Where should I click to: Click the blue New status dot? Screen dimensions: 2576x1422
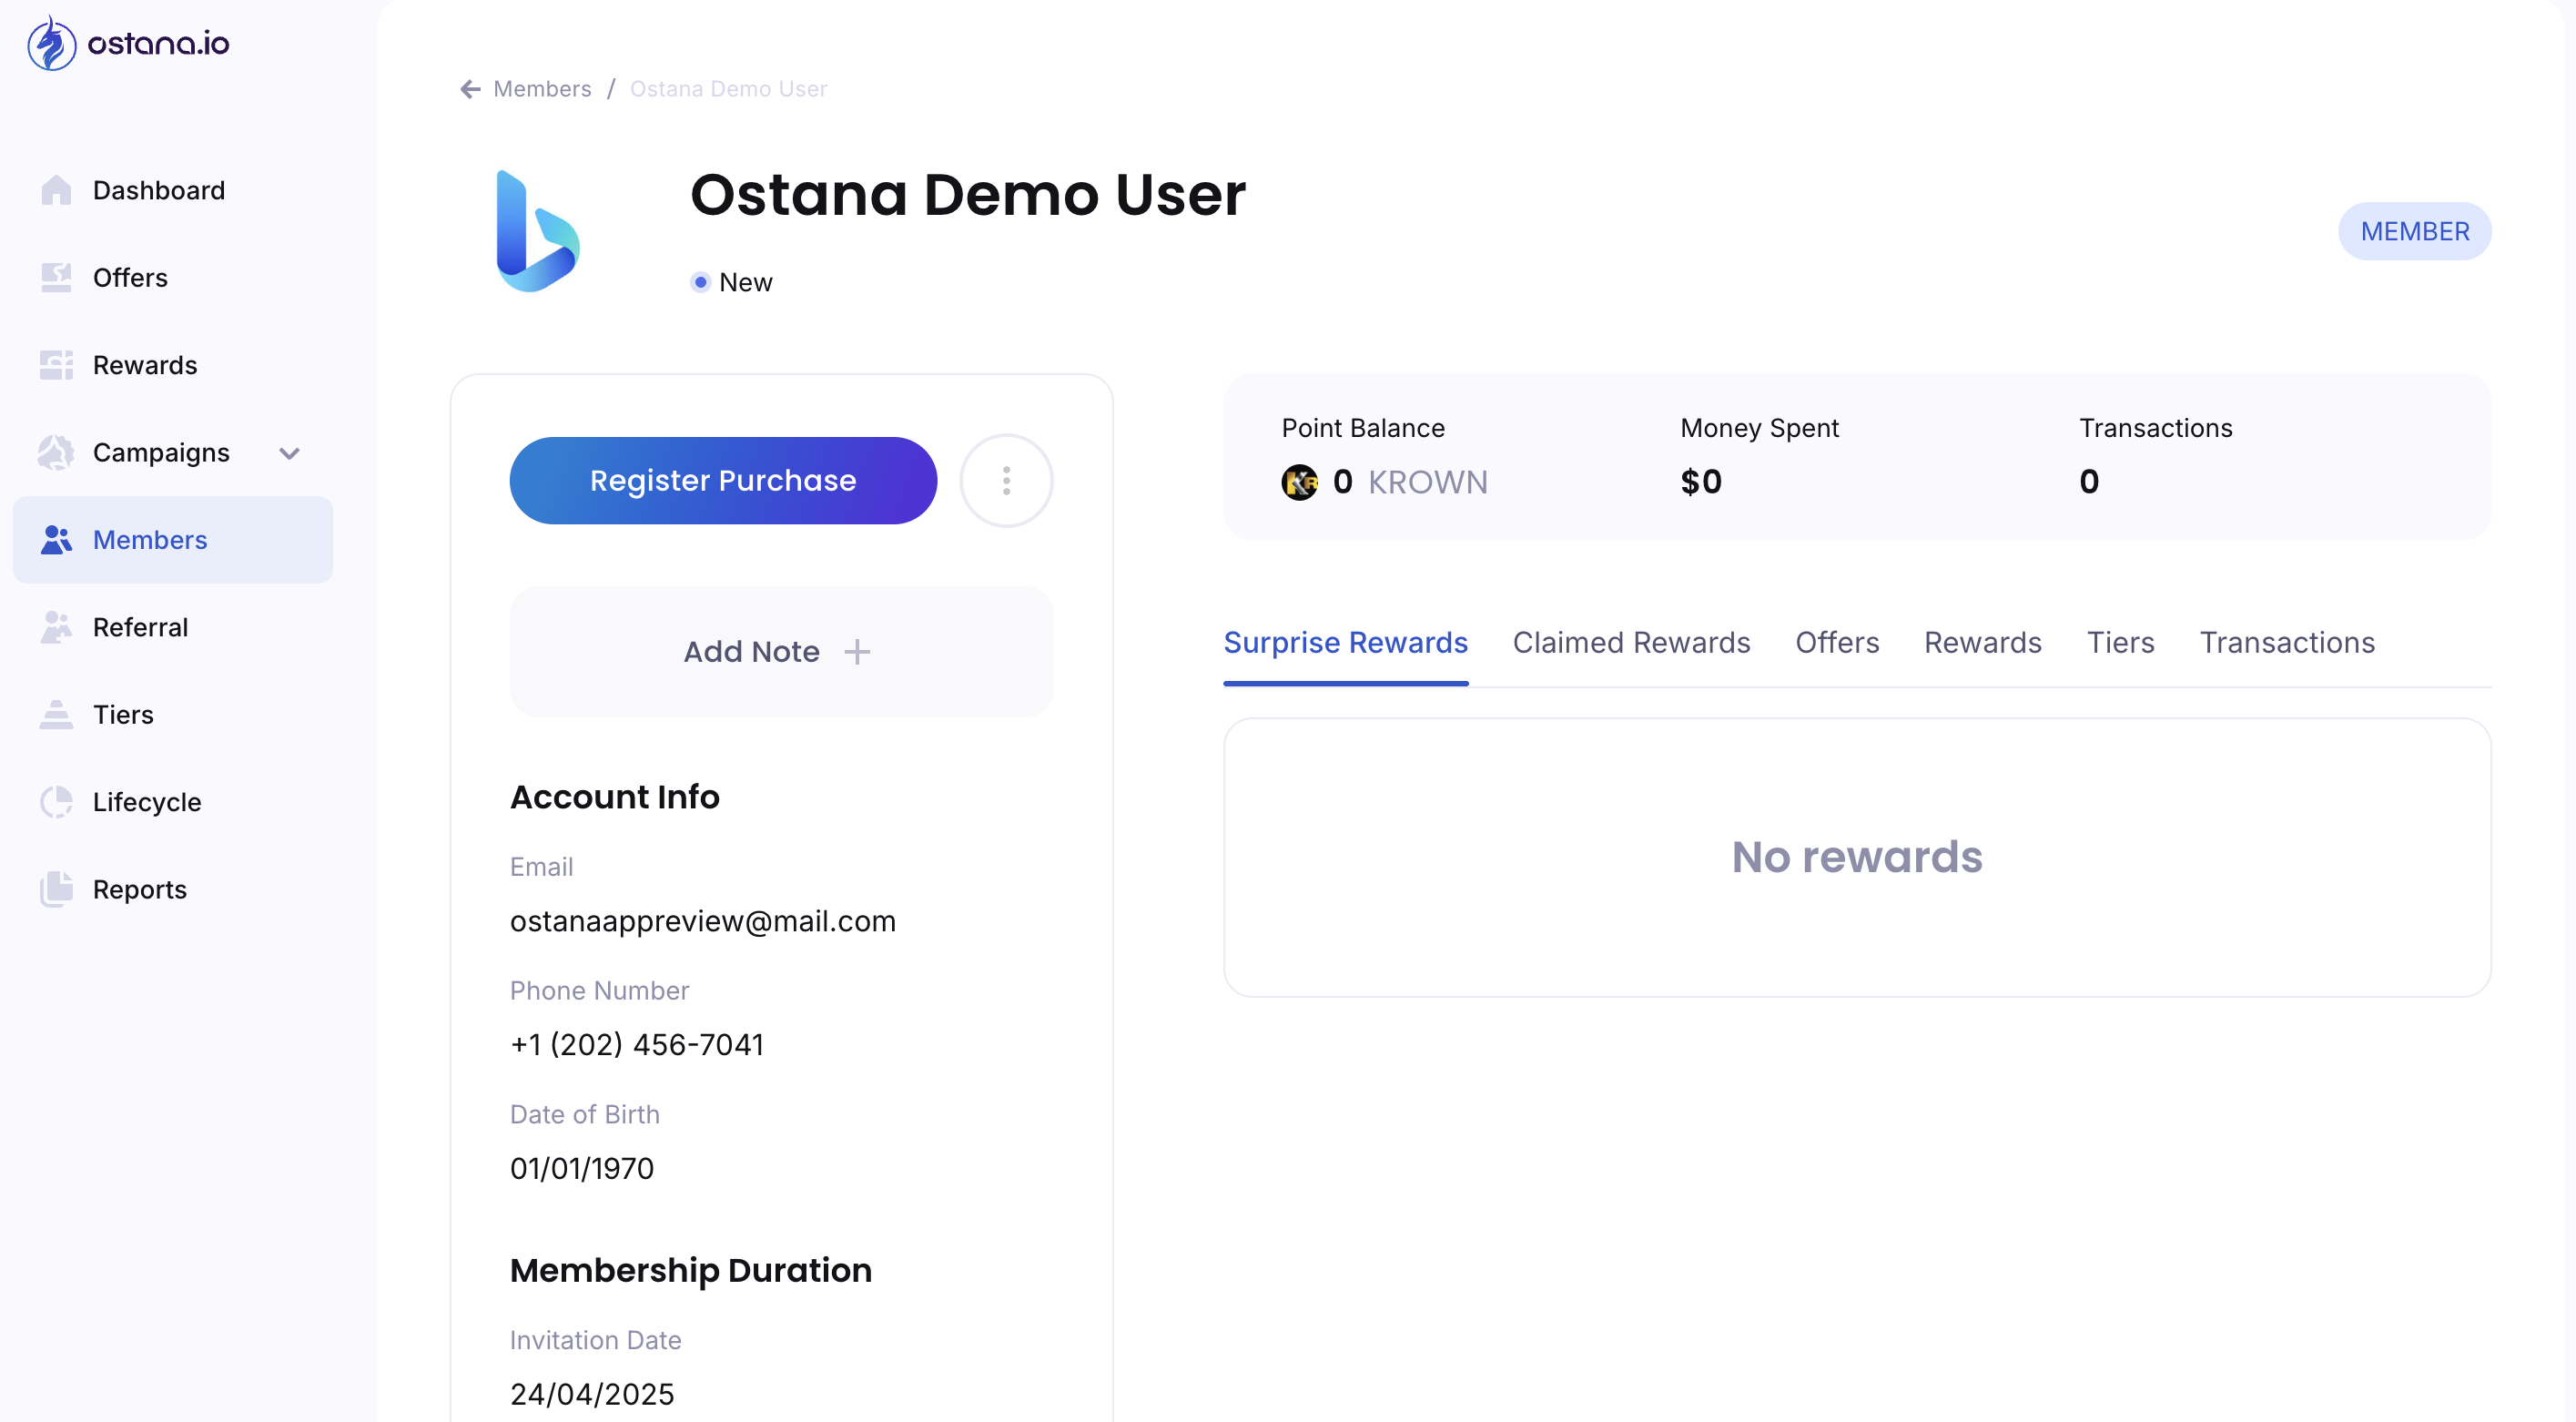tap(701, 282)
